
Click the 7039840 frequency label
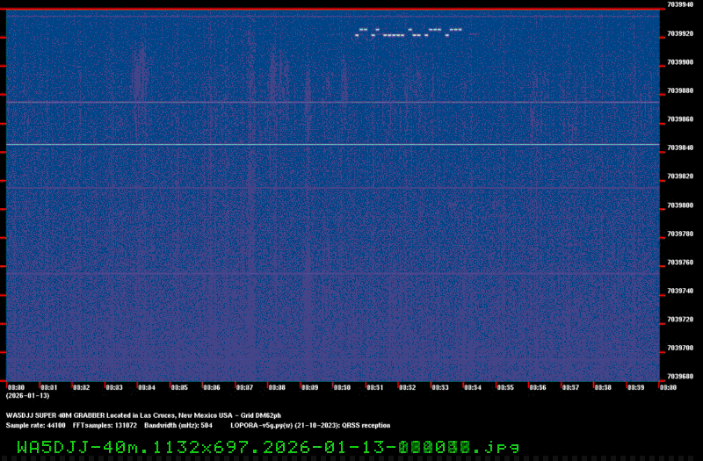pos(679,148)
